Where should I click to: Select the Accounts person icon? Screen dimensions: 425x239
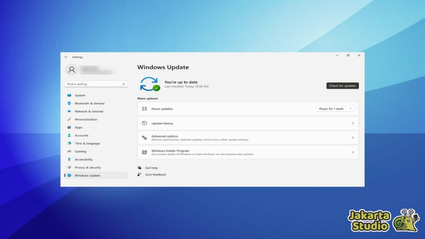pyautogui.click(x=69, y=135)
